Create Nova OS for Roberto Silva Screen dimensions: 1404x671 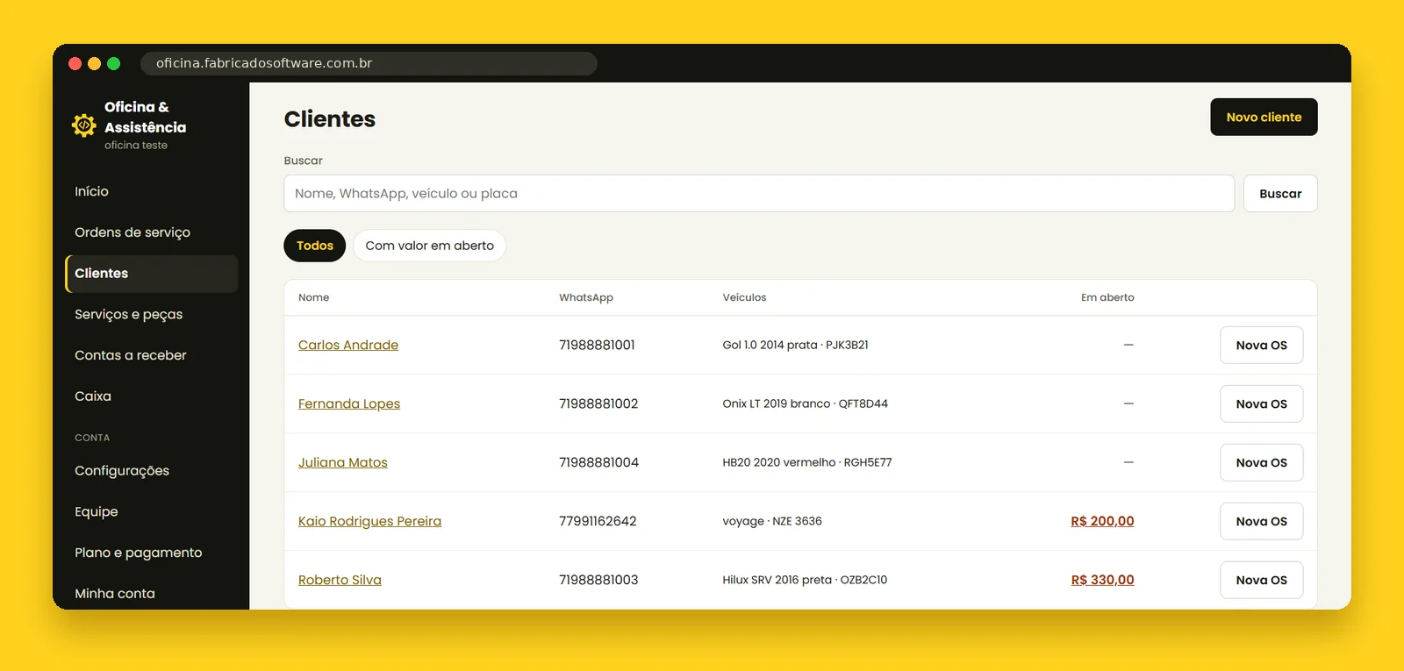click(x=1261, y=580)
